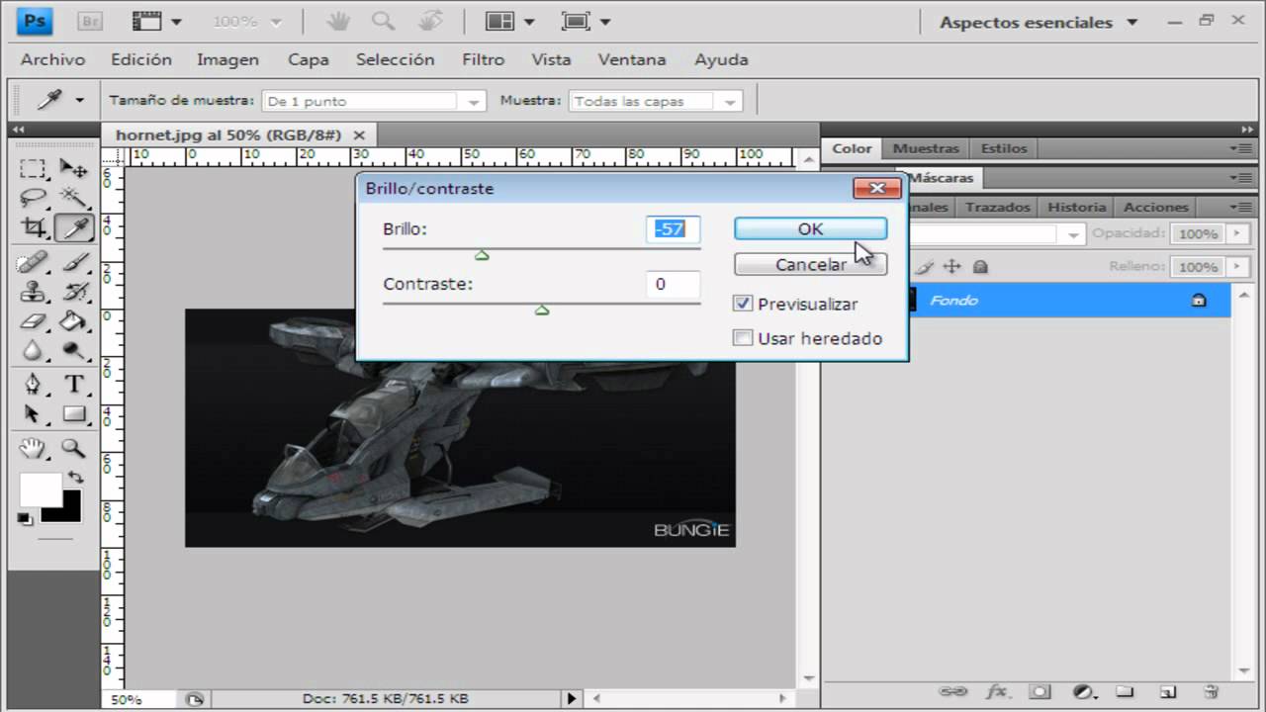
Task: Click the Brillo slider handle
Action: [482, 255]
